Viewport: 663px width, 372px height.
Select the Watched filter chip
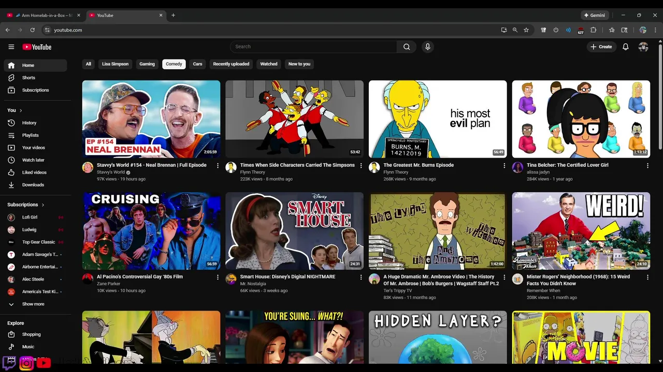pyautogui.click(x=268, y=64)
